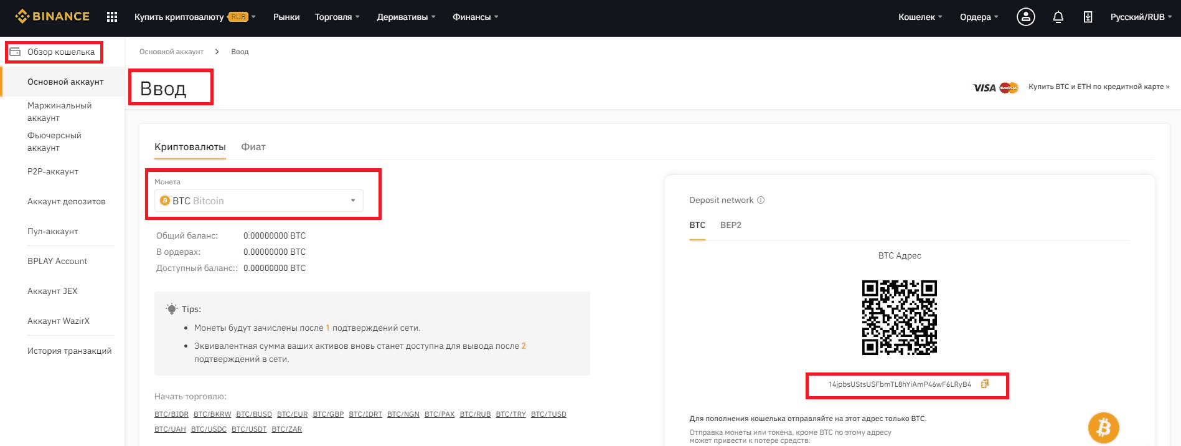
Task: Open the BTC/TRY trading pair link
Action: click(x=511, y=414)
